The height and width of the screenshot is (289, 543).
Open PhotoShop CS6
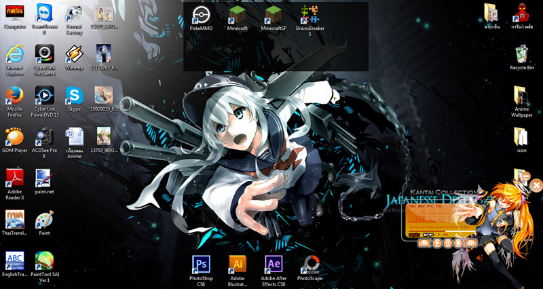coord(201,271)
